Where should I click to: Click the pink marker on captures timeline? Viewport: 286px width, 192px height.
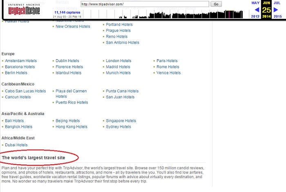tap(229, 14)
